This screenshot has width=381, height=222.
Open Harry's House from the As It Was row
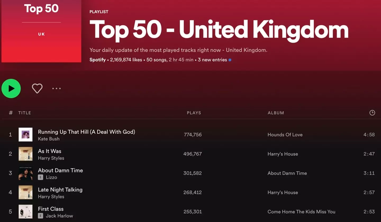(283, 154)
